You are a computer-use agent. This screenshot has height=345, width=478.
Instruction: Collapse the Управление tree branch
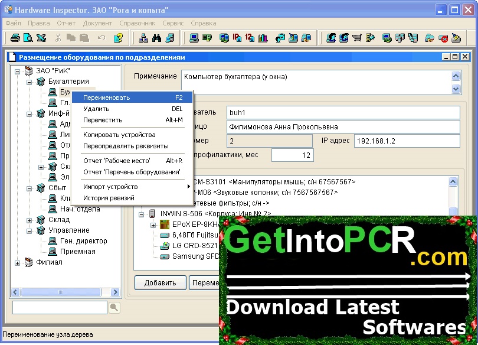[x=29, y=231]
